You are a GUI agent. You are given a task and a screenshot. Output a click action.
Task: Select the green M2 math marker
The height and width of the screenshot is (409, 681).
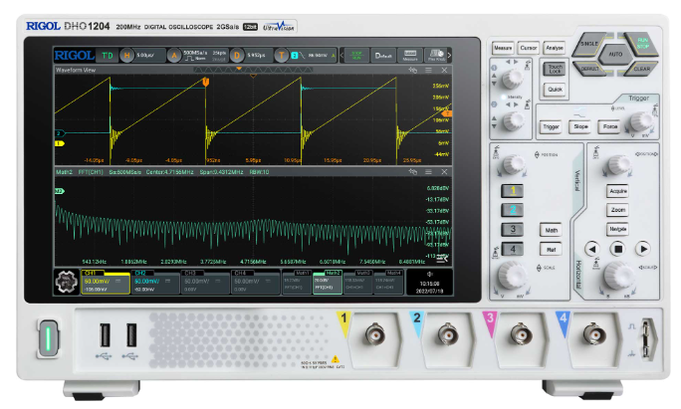pyautogui.click(x=59, y=191)
